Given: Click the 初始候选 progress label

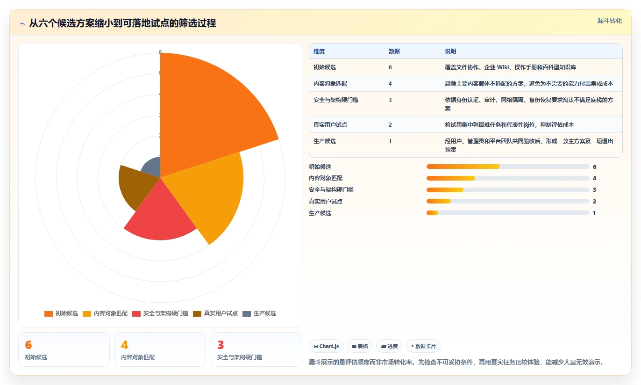Looking at the screenshot, I should pyautogui.click(x=320, y=167).
